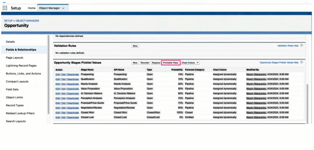Open Object Manager breadcrumb link
The image size is (314, 150).
28,21
